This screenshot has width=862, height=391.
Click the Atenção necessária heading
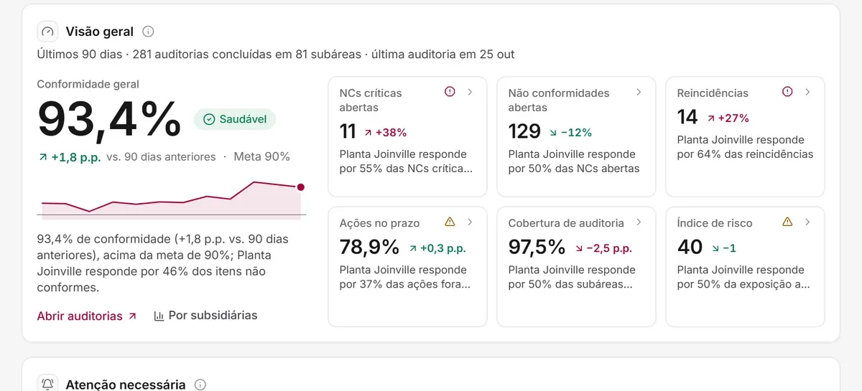[x=126, y=385]
